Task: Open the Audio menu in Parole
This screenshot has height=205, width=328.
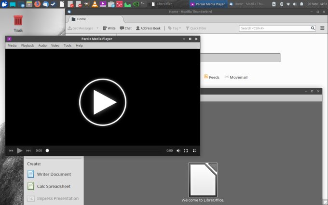Action: pos(42,45)
